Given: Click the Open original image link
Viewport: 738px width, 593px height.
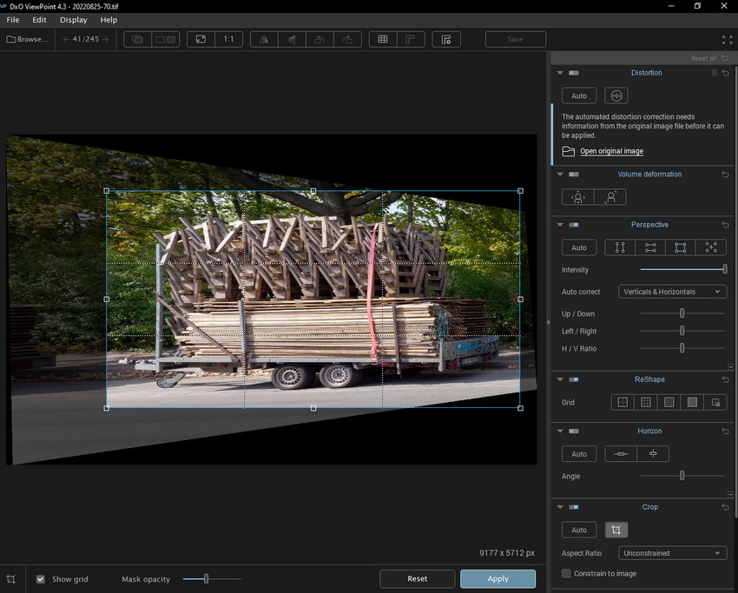Looking at the screenshot, I should coord(611,151).
